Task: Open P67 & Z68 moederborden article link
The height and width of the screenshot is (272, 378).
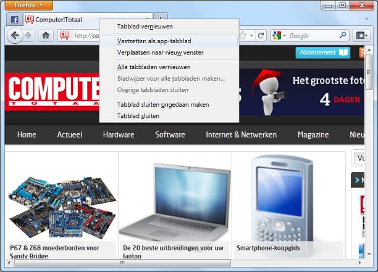Action: [54, 252]
